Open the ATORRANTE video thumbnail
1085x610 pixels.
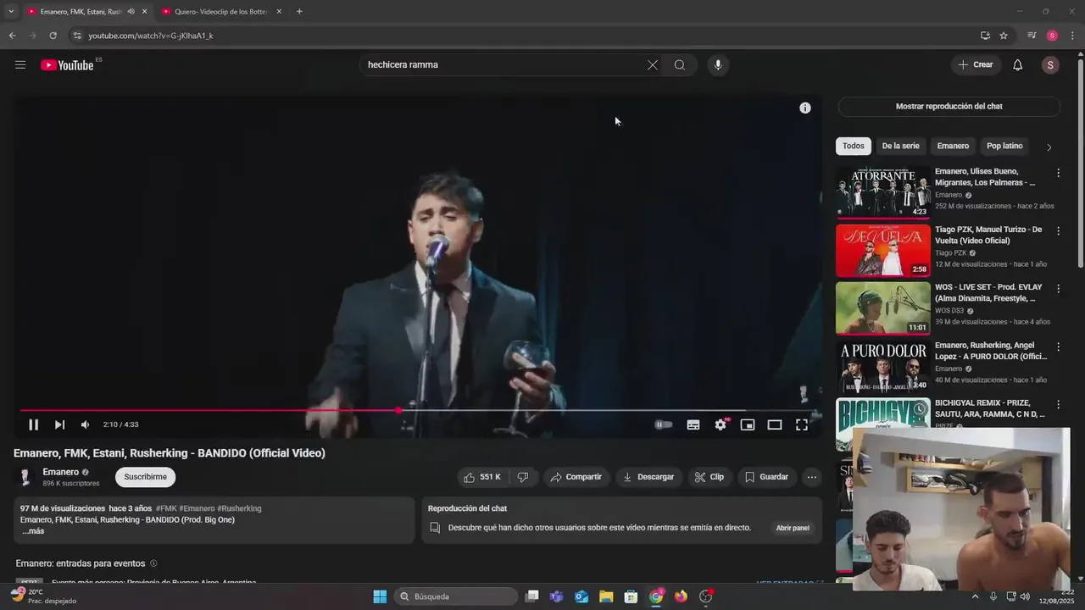coord(882,192)
